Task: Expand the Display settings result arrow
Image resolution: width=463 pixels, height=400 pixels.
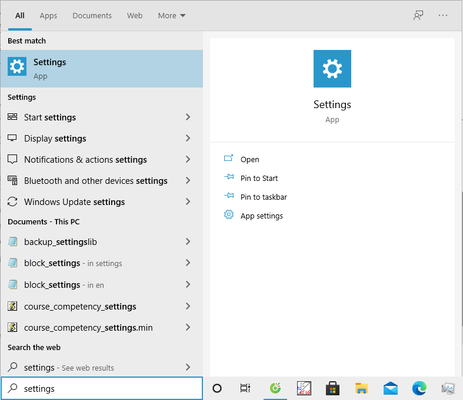Action: coord(188,139)
